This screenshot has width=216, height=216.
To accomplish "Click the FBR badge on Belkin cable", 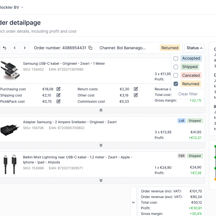I will point(181,156).
